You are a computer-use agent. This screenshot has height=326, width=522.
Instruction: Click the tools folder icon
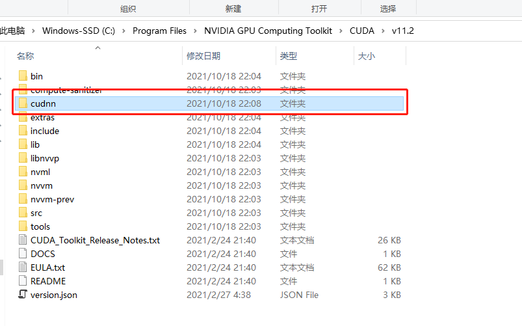pyautogui.click(x=23, y=226)
